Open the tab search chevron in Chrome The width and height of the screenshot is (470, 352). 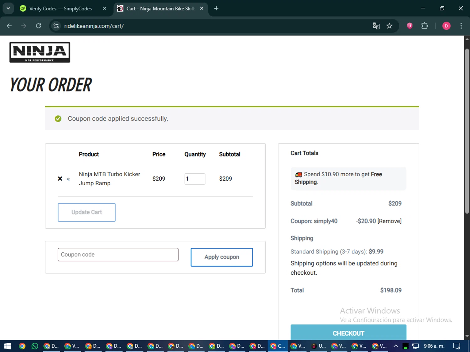[8, 8]
